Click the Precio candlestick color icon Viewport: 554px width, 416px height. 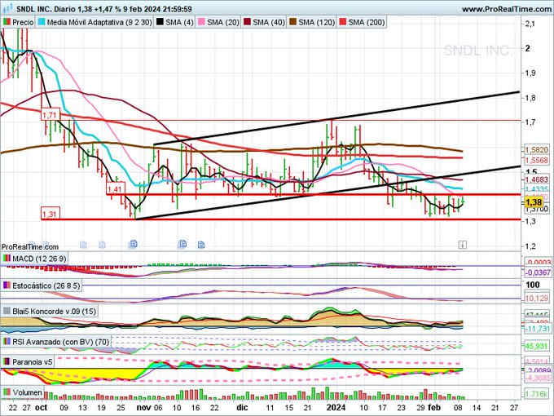(7, 22)
